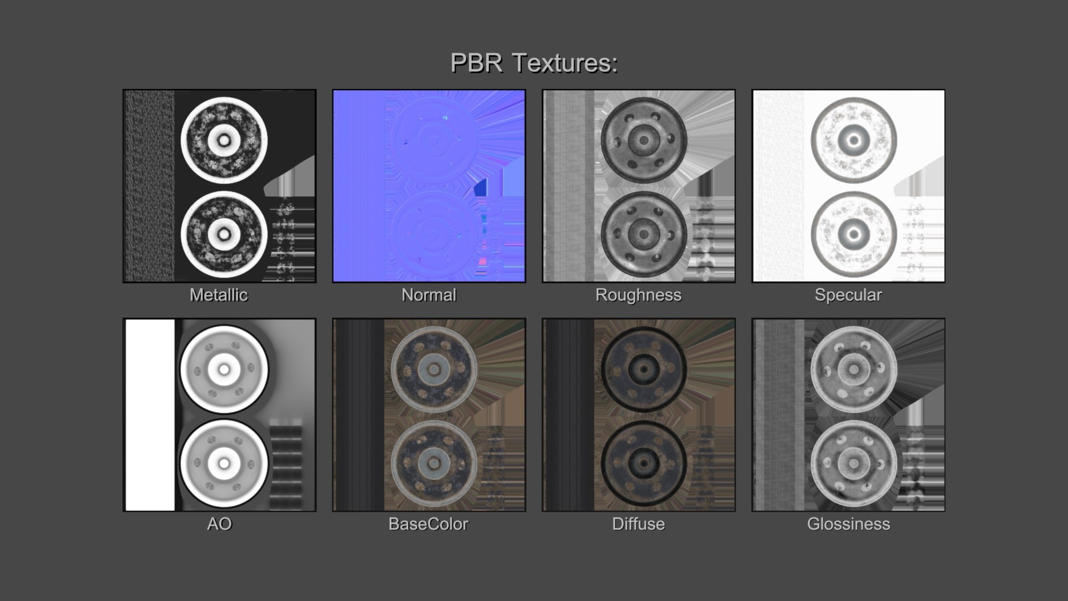Click the 'Roughness' caption label
Screen dimensions: 1068x601
[x=639, y=295]
